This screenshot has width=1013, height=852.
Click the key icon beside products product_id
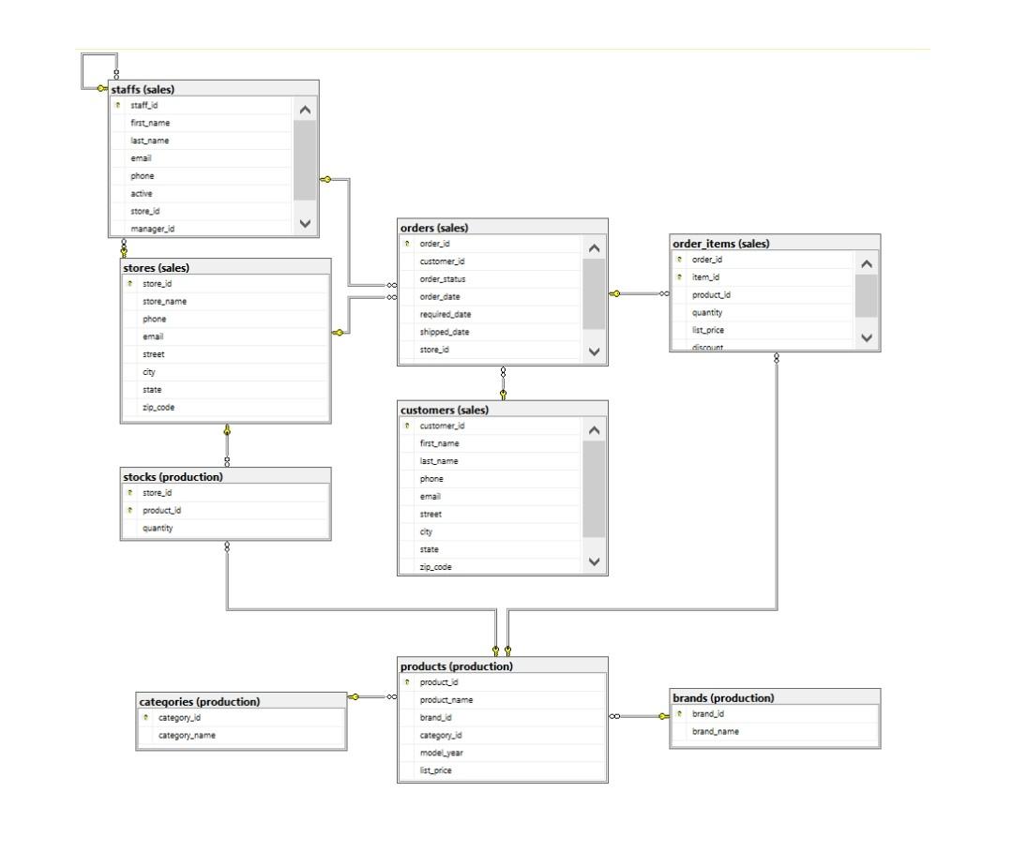tap(407, 681)
